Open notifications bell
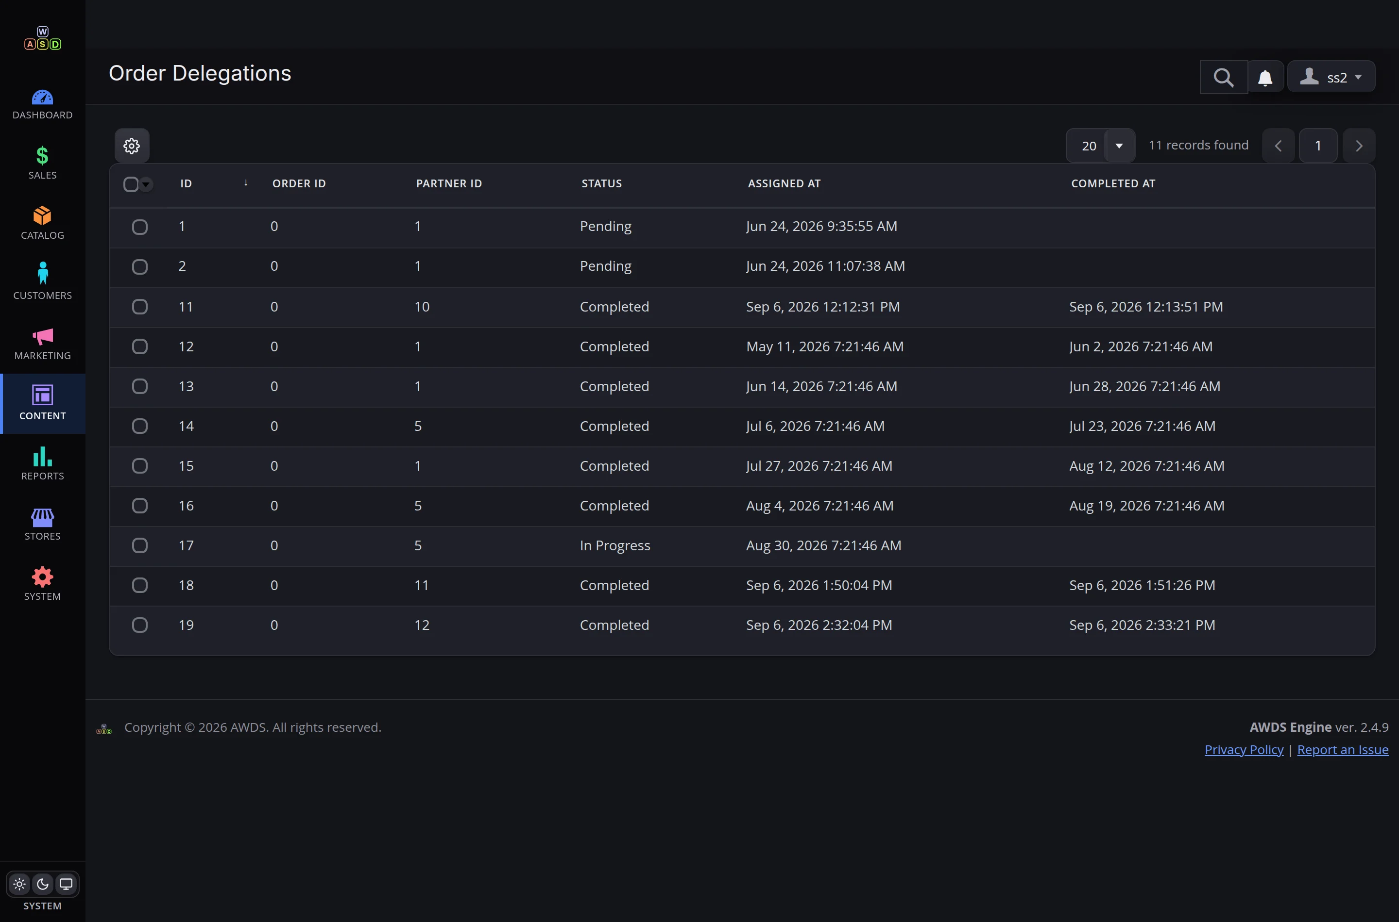The width and height of the screenshot is (1399, 922). click(x=1265, y=77)
